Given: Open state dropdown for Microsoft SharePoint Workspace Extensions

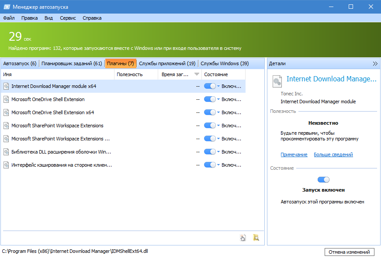Looking at the screenshot, I should tap(218, 126).
